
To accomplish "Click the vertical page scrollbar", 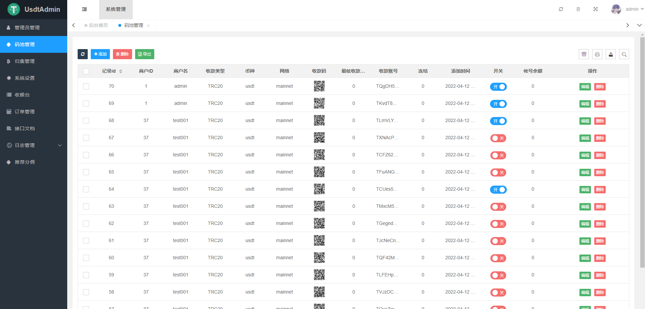I will (x=642, y=151).
